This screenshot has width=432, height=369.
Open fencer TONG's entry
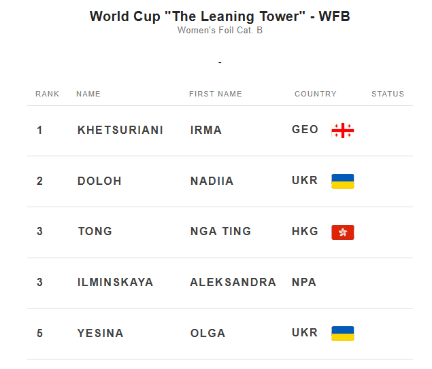(95, 231)
